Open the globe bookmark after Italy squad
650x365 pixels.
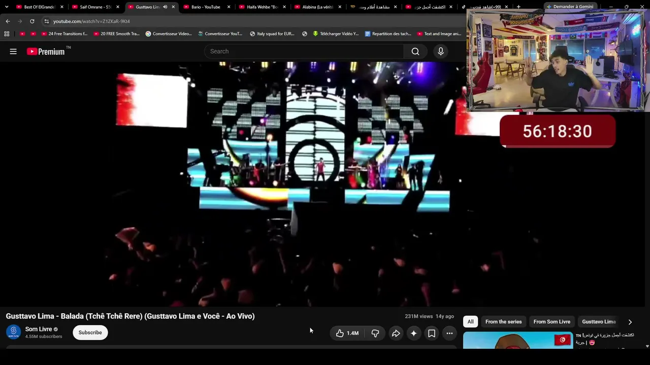[305, 34]
